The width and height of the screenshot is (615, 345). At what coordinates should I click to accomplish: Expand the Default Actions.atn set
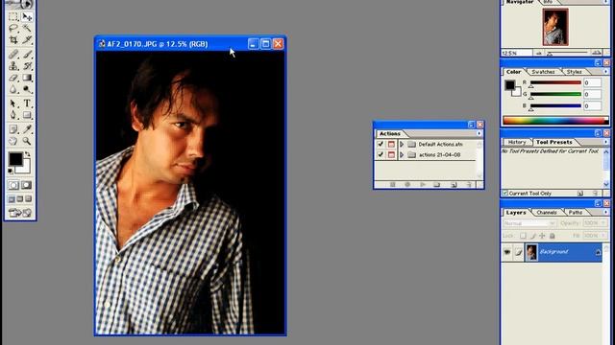(402, 145)
